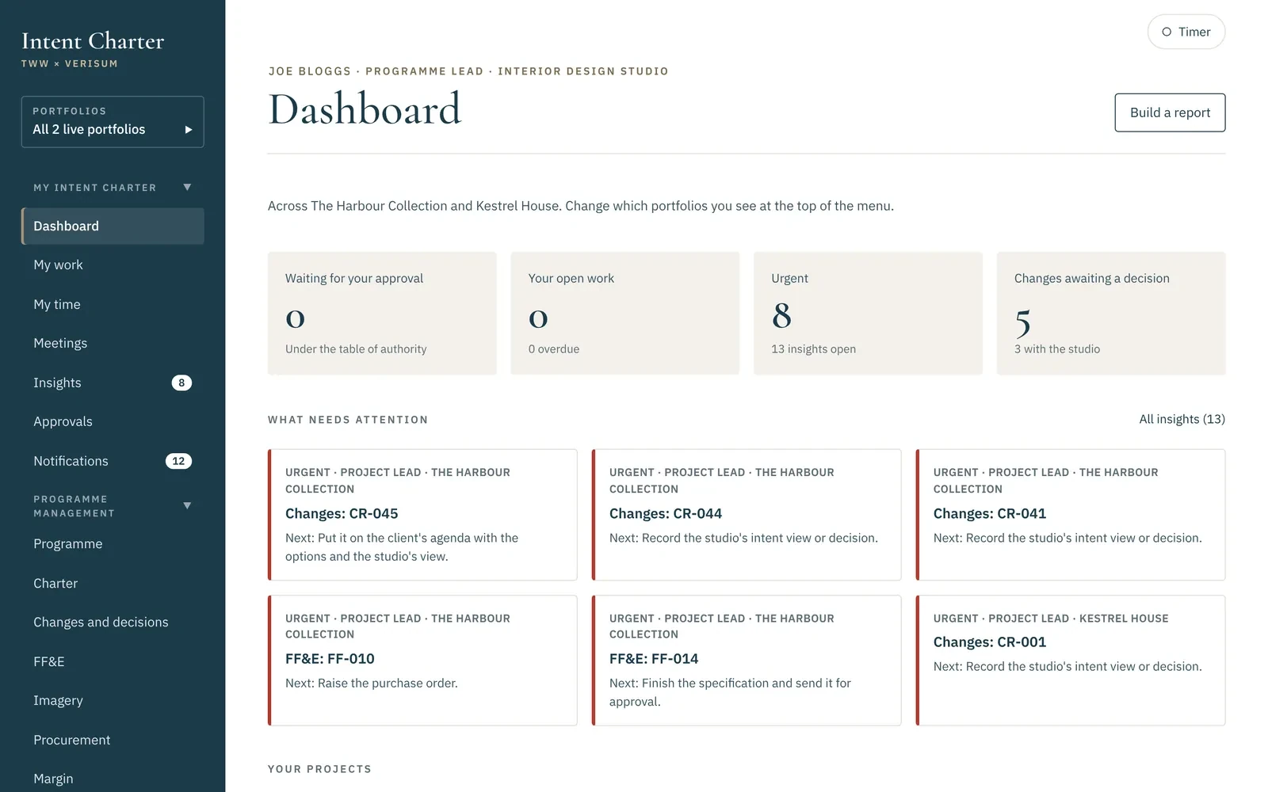1268x792 pixels.
Task: Go to Approvals
Action: click(x=113, y=421)
